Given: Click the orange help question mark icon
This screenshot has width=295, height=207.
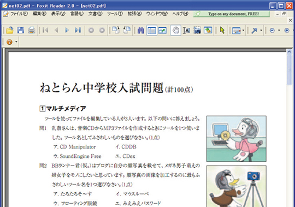Looking at the screenshot, I should [9, 42].
